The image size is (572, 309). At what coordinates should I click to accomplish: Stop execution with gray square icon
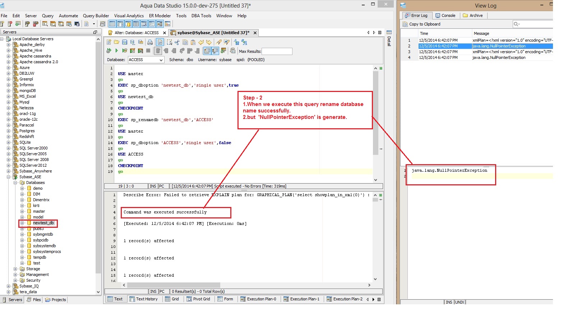tap(148, 51)
